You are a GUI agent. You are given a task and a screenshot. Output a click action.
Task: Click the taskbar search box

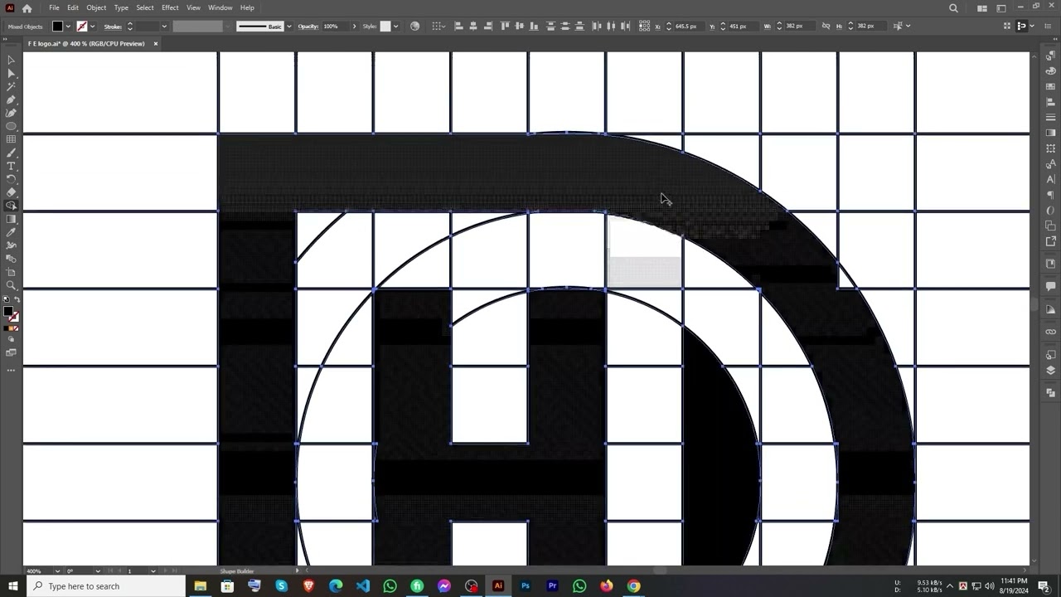pos(108,586)
